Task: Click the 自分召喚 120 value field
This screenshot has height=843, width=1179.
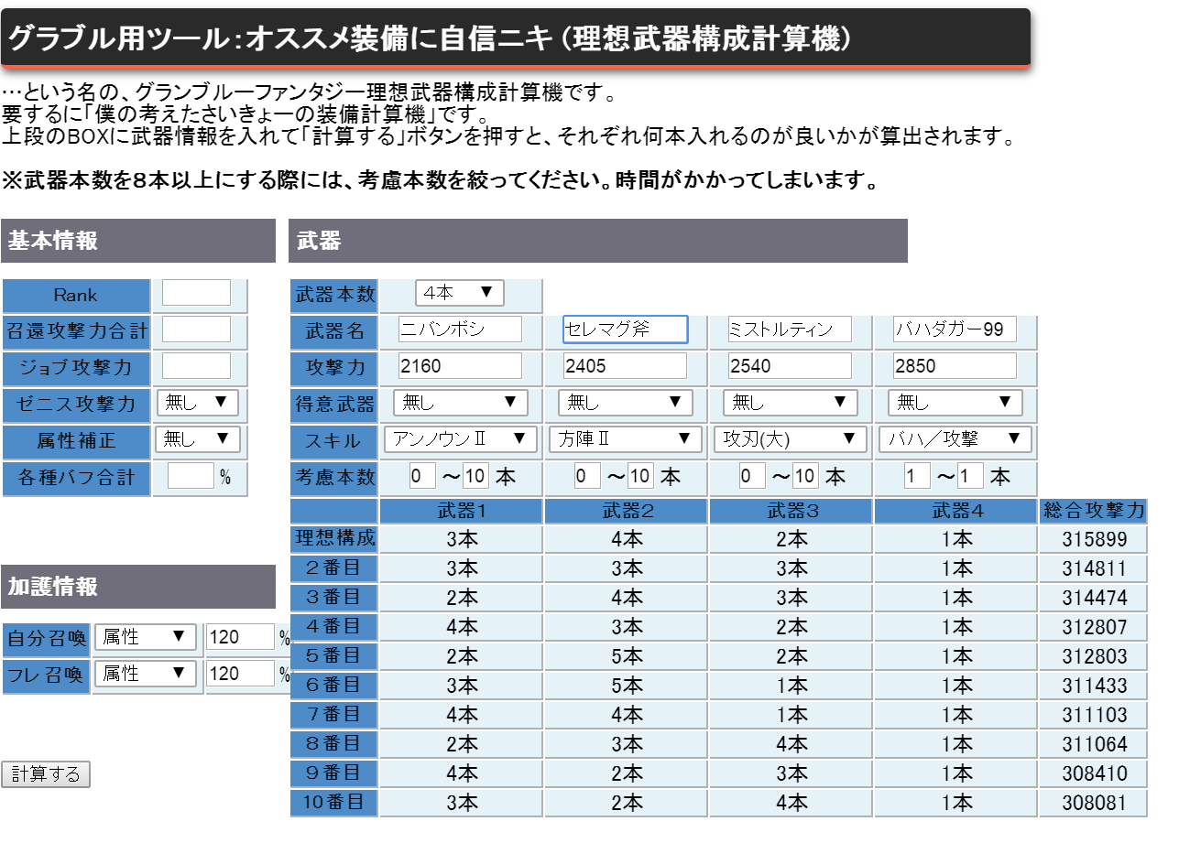Action: point(241,637)
